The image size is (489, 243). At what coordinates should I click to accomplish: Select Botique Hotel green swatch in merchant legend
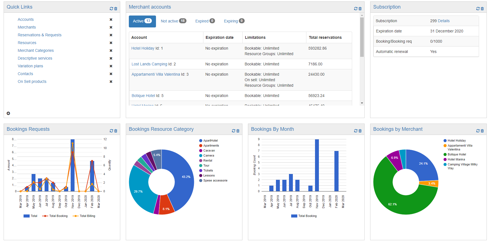click(x=445, y=154)
